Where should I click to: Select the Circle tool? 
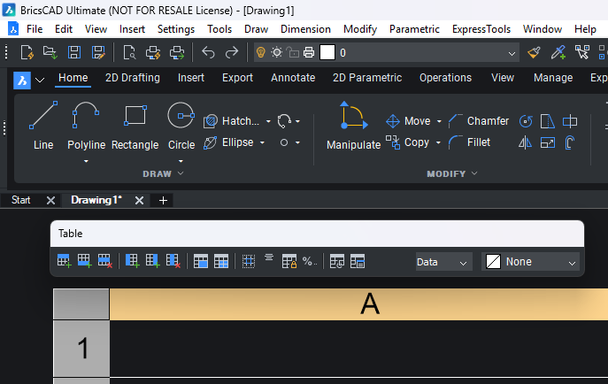[181, 125]
